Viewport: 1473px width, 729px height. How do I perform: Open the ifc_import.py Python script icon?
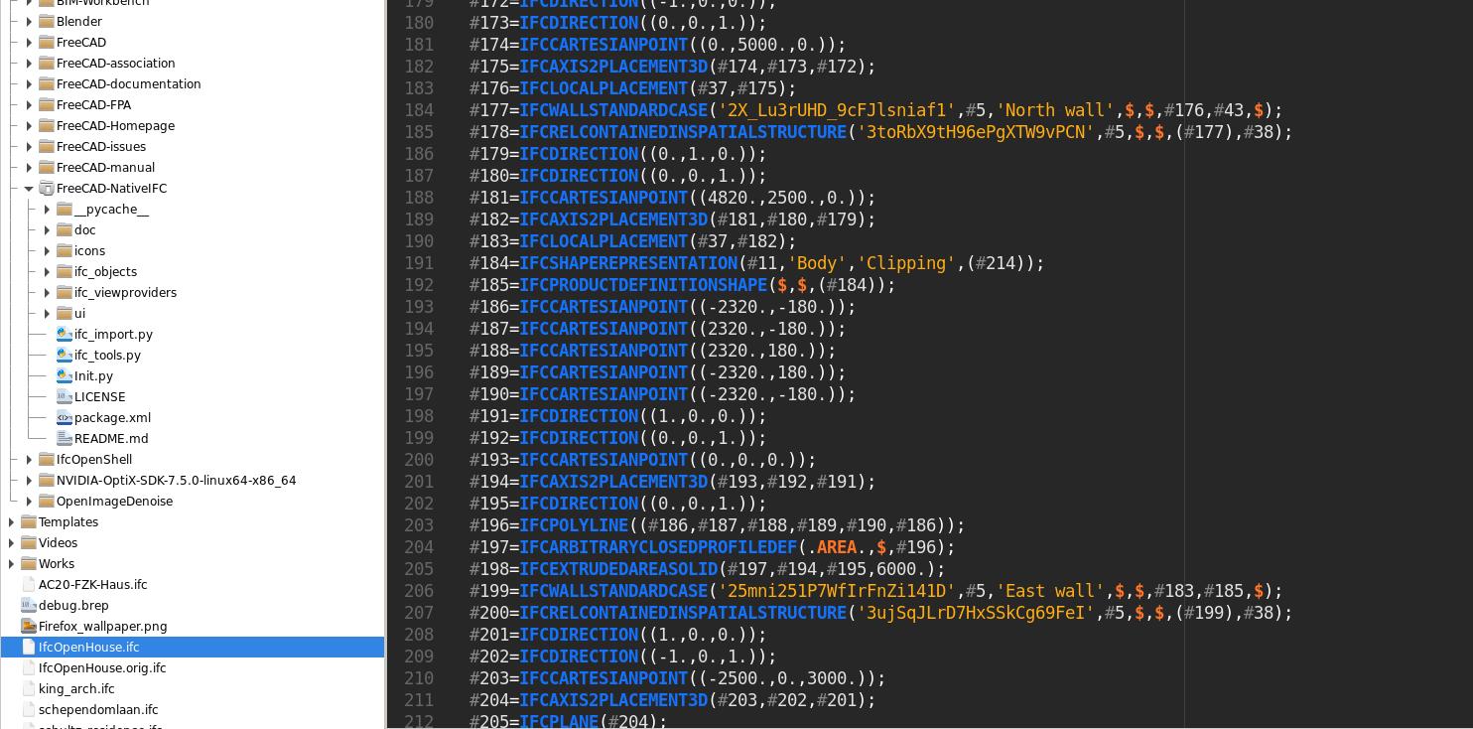[x=65, y=335]
